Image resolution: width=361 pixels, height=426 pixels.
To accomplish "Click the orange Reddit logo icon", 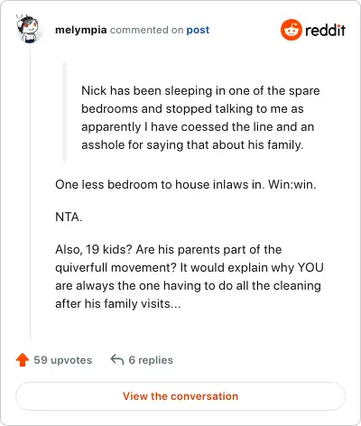I will (291, 30).
